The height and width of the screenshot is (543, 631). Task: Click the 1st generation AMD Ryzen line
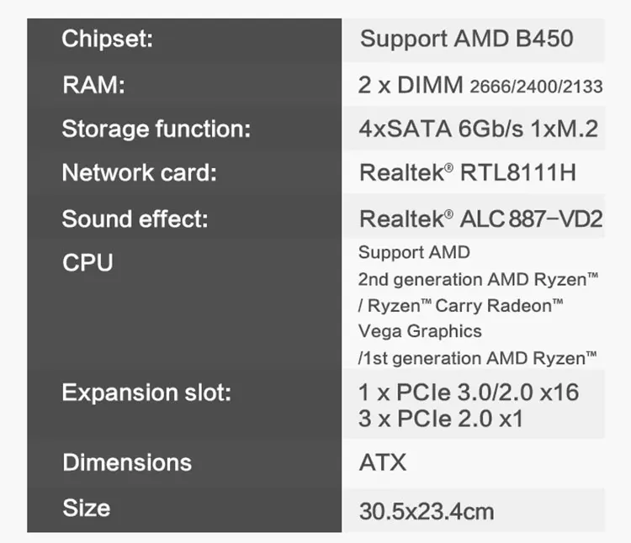(x=478, y=358)
